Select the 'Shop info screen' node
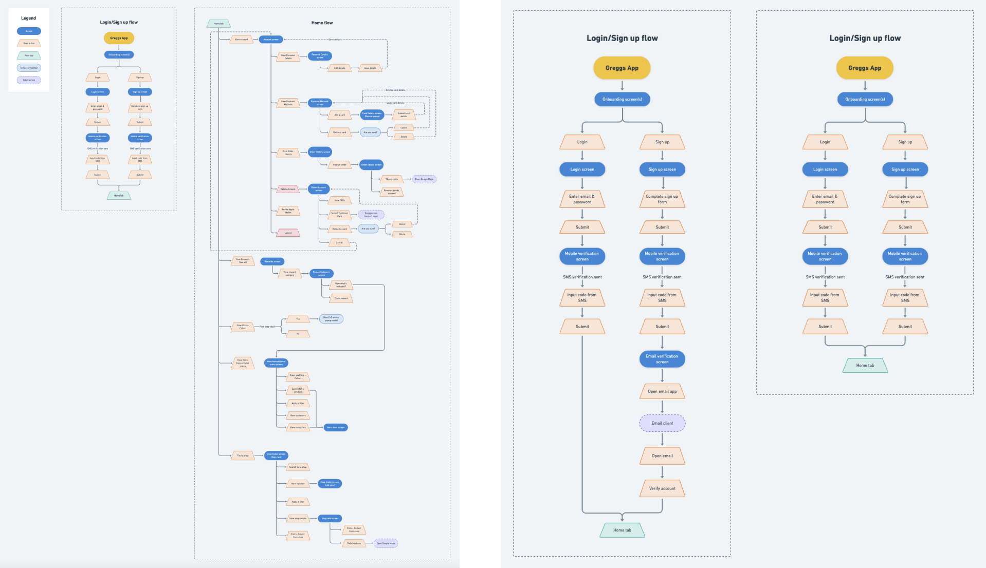This screenshot has height=568, width=986. click(330, 519)
